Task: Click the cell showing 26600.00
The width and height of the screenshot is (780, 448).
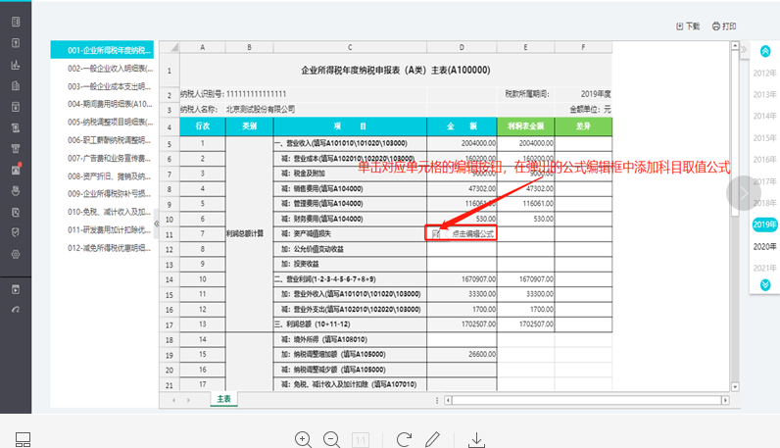Action: pos(462,355)
